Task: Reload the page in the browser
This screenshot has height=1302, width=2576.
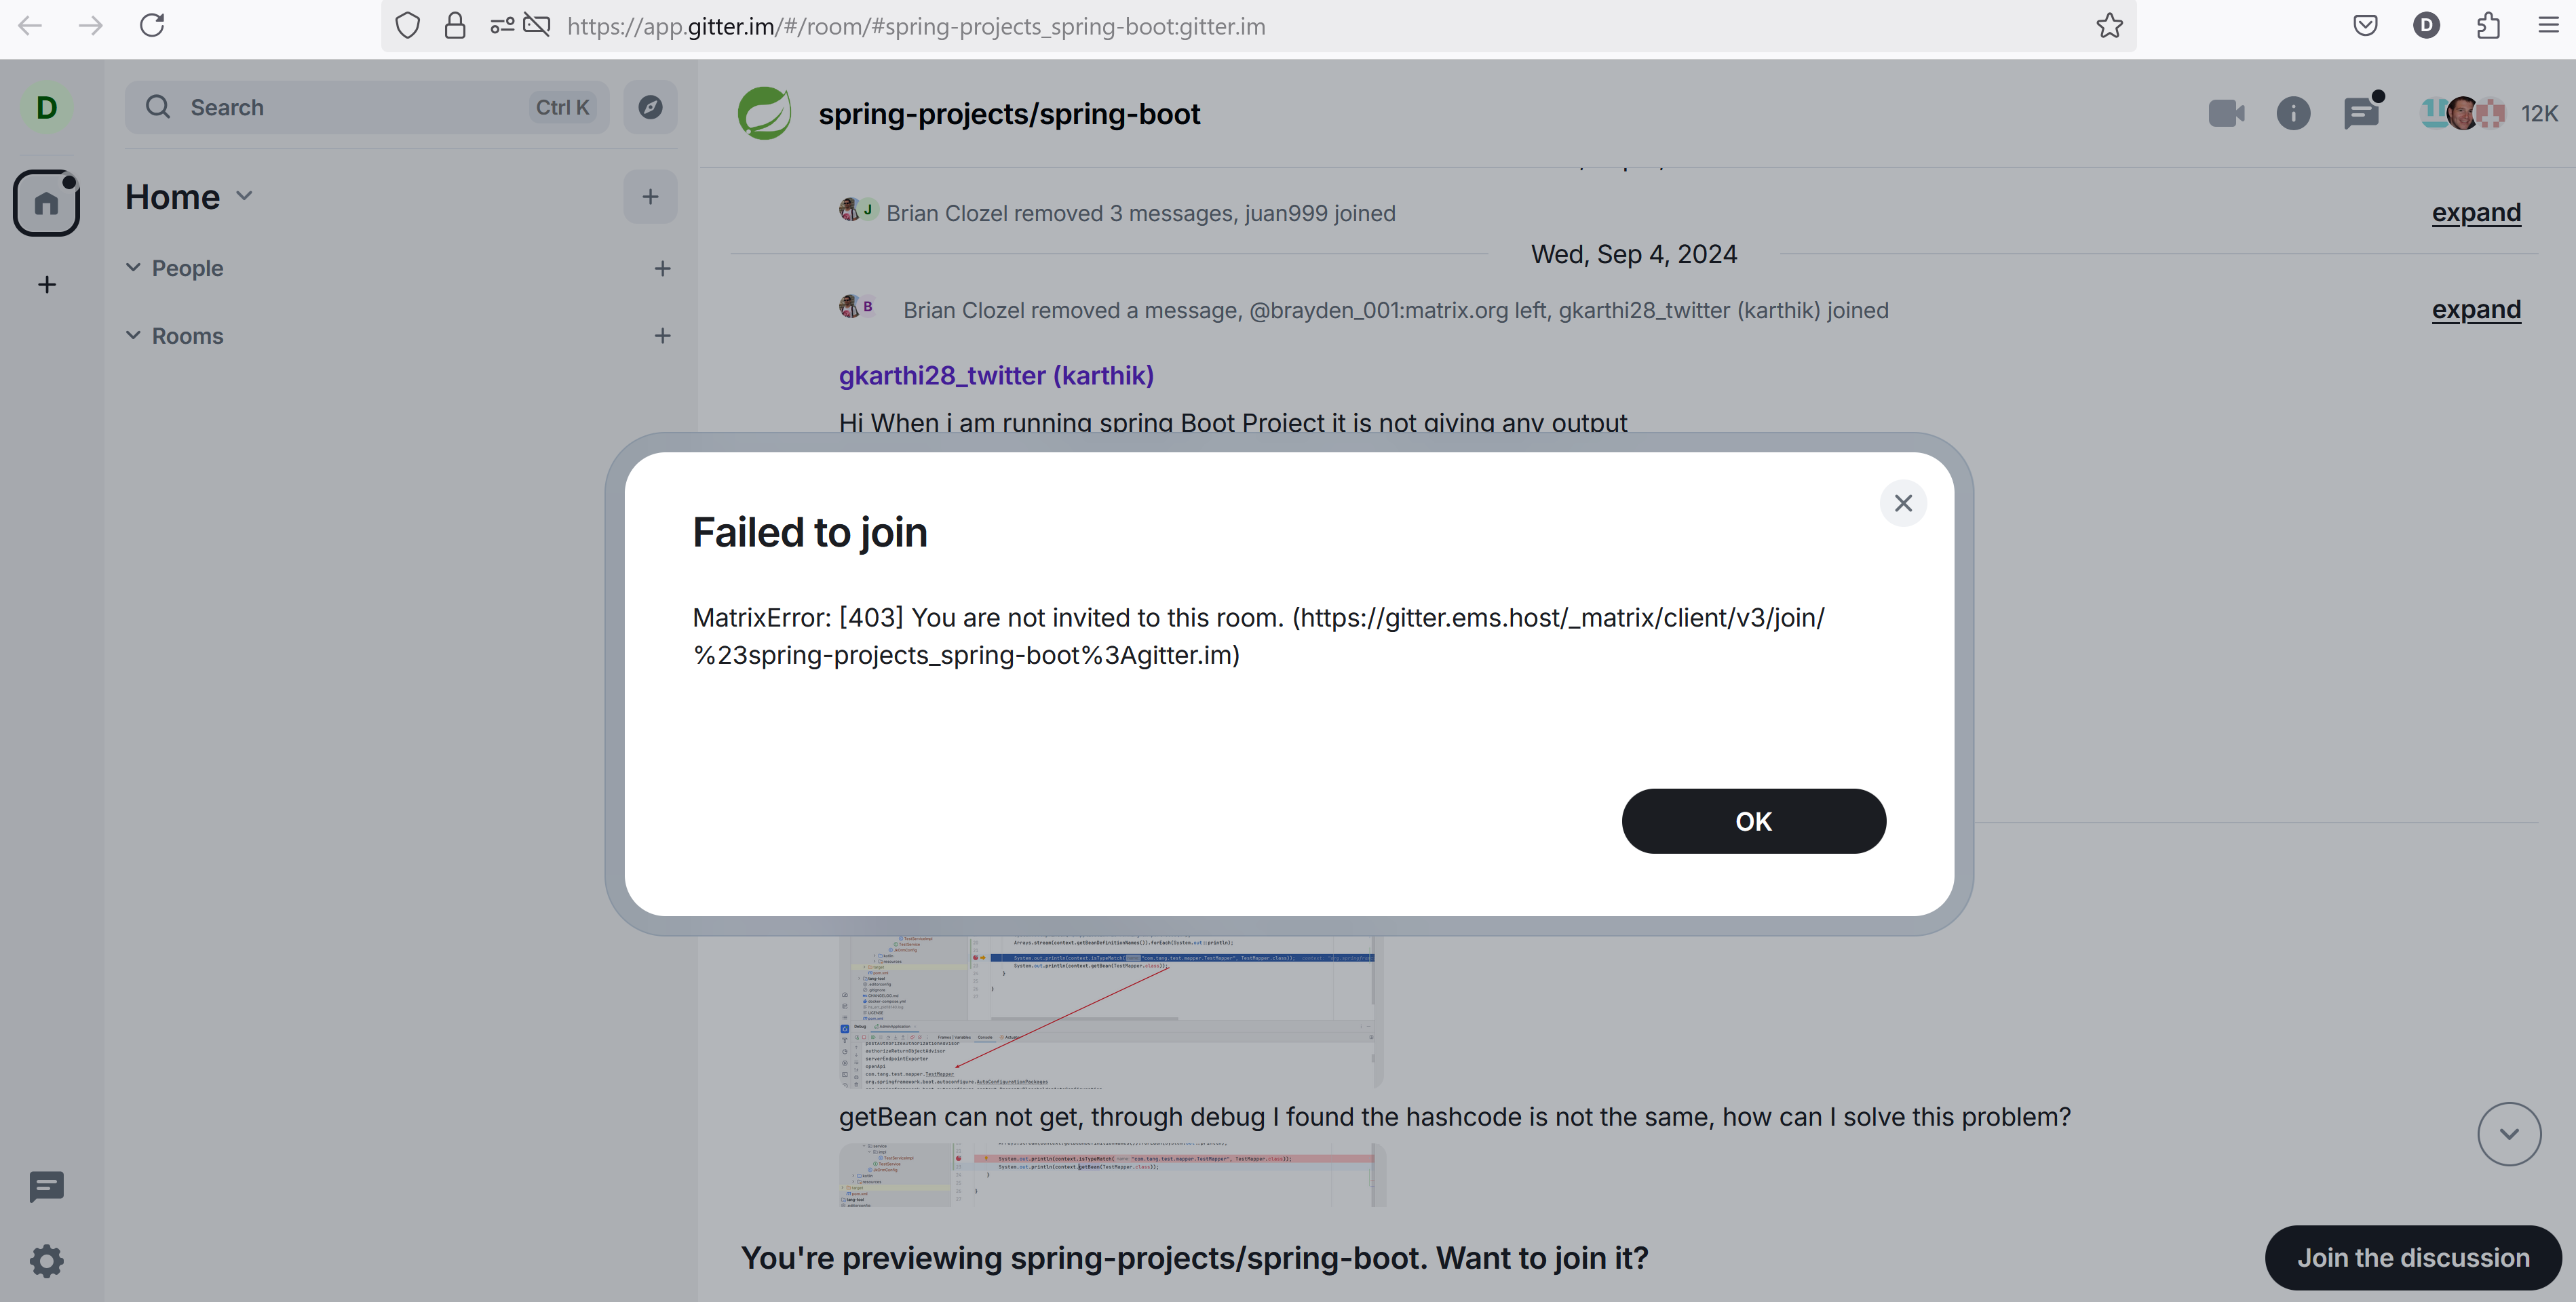Action: pos(152,26)
